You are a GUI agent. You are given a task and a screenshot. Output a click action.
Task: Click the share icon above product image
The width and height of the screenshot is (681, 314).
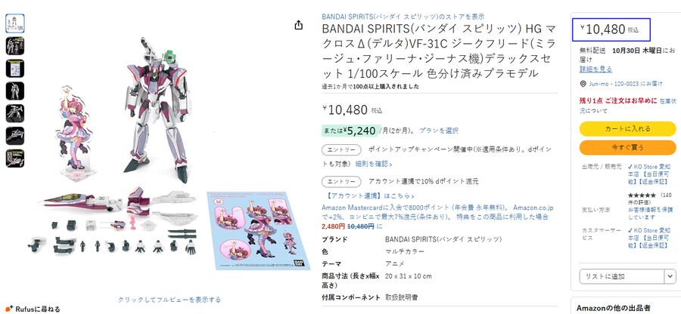[x=298, y=25]
